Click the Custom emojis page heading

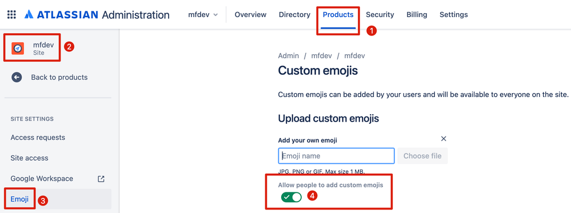click(318, 71)
